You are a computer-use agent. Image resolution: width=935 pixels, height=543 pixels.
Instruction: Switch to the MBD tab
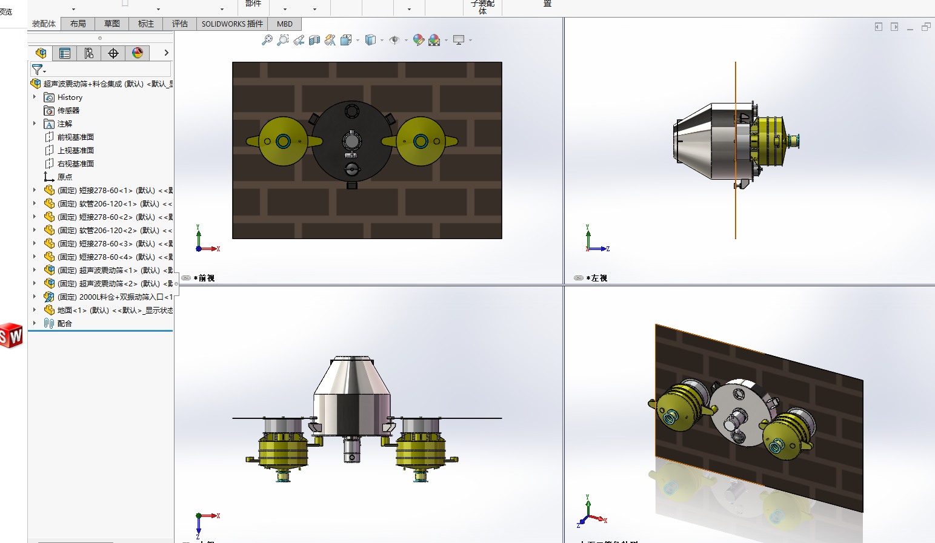[x=284, y=24]
